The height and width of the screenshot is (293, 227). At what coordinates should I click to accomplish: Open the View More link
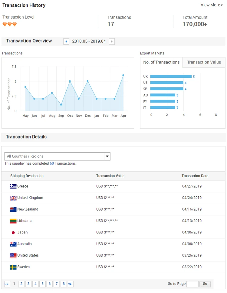(212, 5)
